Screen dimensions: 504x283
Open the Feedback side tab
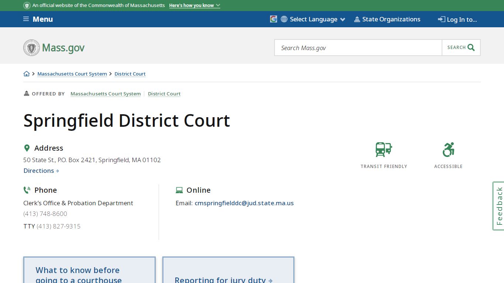click(x=498, y=206)
